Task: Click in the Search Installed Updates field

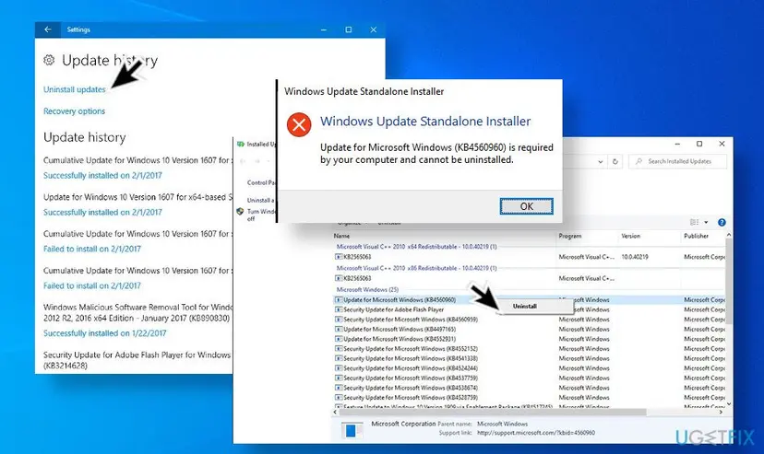Action: coord(678,161)
